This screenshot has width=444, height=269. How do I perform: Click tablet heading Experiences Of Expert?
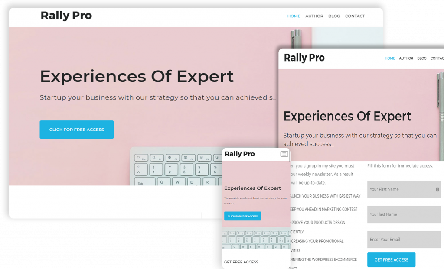pyautogui.click(x=347, y=116)
